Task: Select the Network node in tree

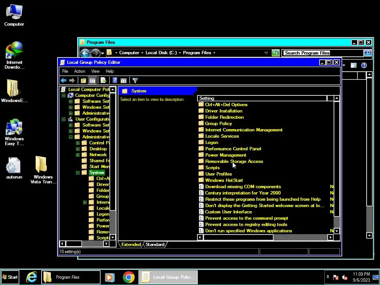Action: click(98, 155)
